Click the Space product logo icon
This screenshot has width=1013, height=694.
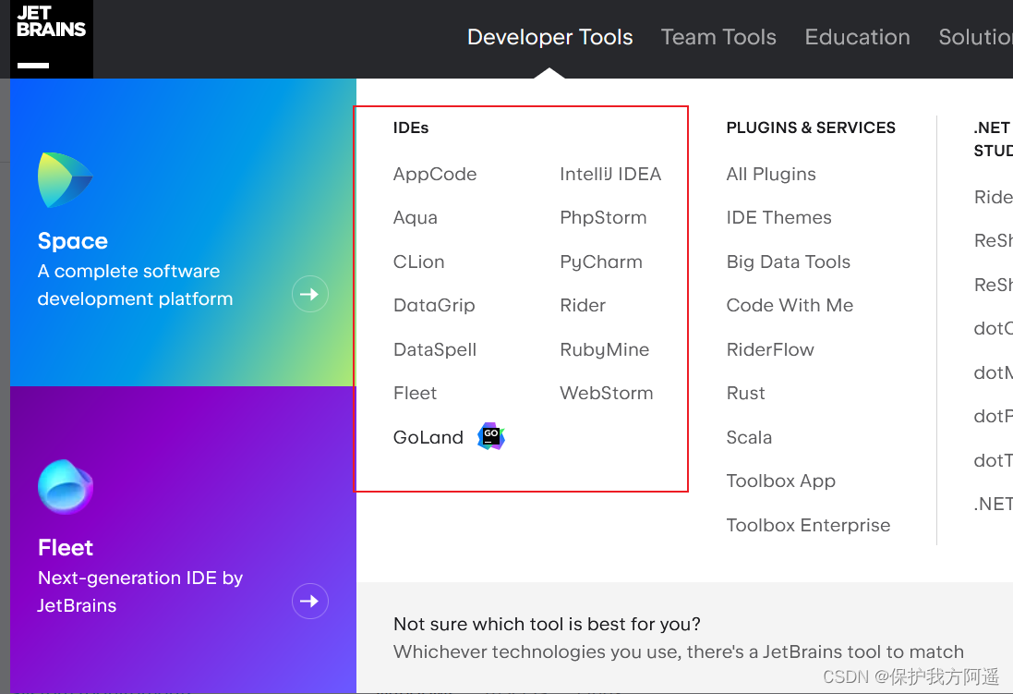[66, 180]
